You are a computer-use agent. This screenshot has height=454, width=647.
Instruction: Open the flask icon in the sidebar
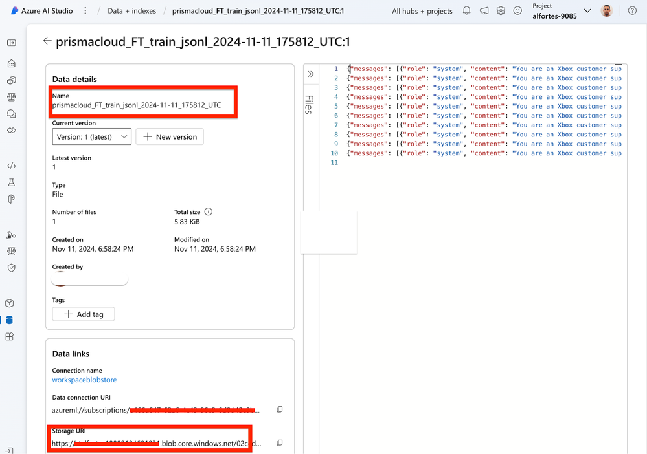pos(12,182)
